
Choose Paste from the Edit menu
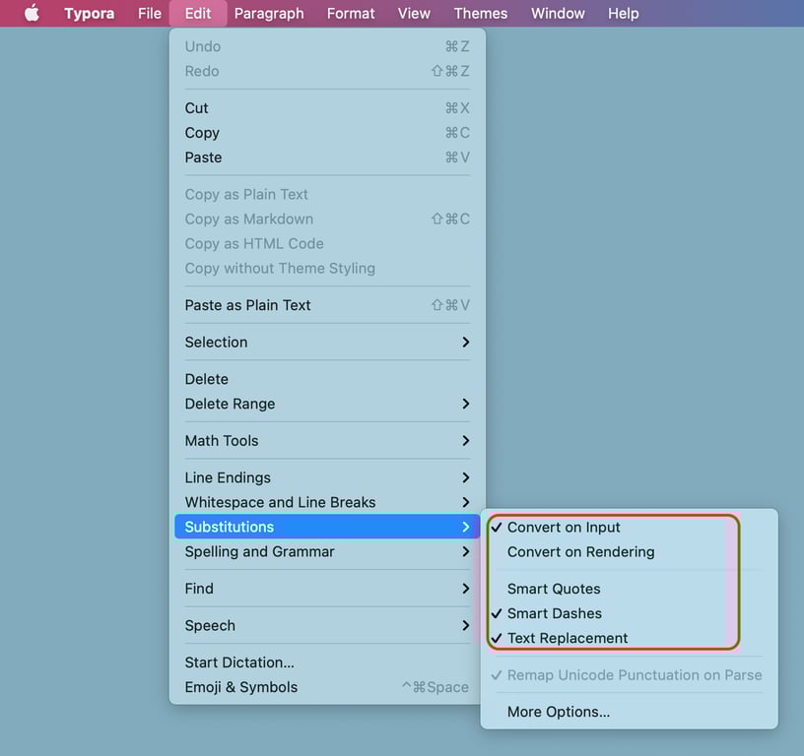coord(327,157)
